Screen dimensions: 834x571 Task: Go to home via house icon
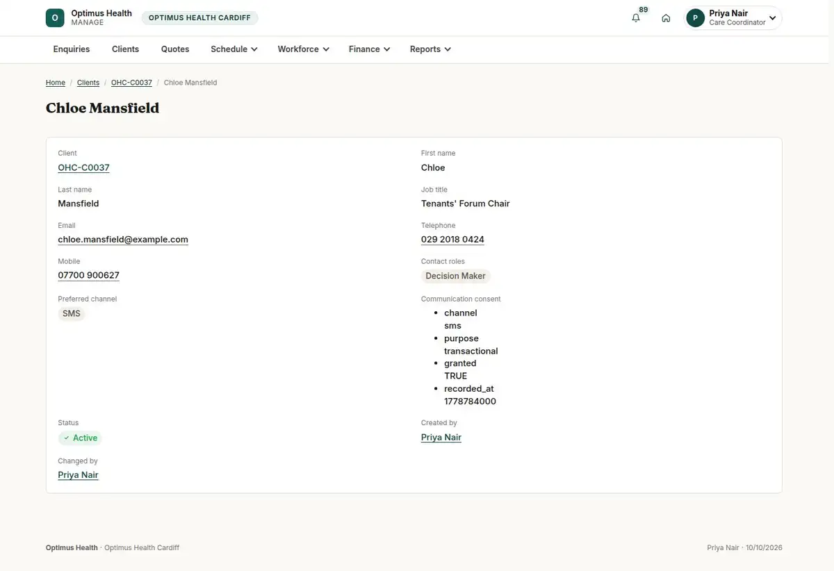pyautogui.click(x=666, y=18)
